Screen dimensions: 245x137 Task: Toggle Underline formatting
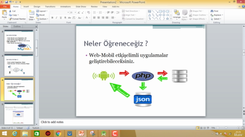click(60, 18)
